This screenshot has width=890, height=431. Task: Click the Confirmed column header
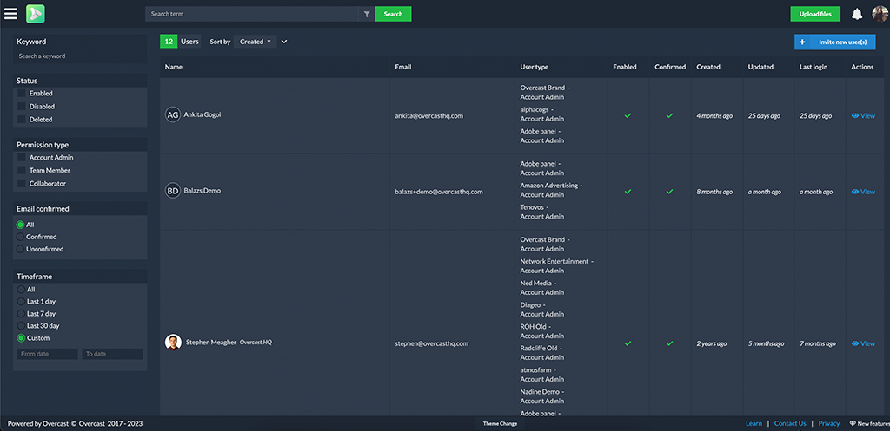pyautogui.click(x=670, y=67)
